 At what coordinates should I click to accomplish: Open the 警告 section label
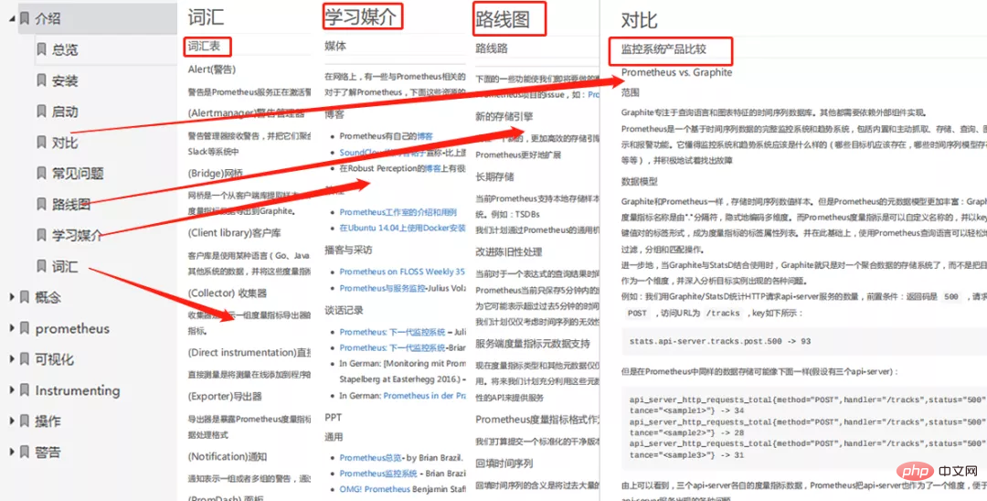point(48,452)
